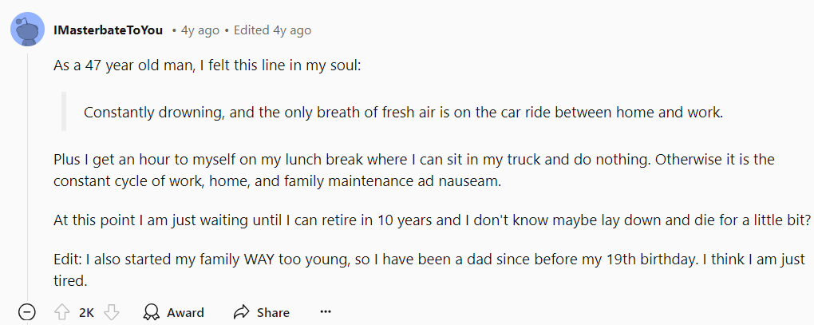Click the "Edited 4y ago" label
This screenshot has height=325, width=814.
point(273,30)
